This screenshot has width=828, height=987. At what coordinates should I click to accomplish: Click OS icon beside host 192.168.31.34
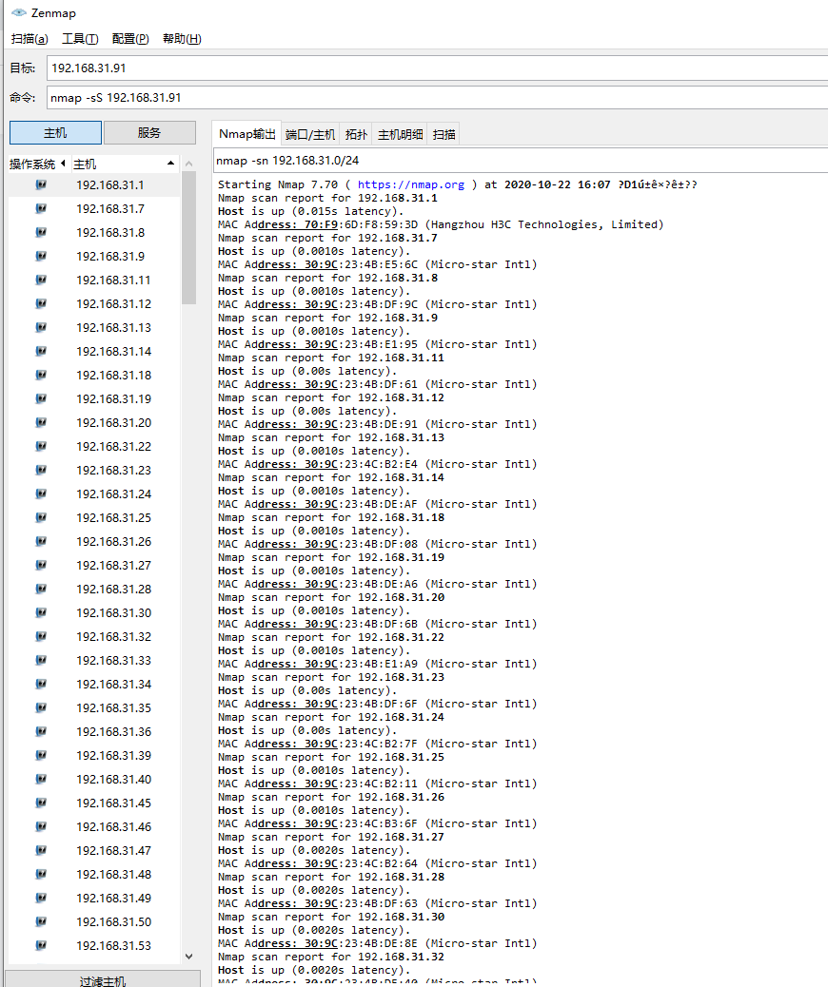41,684
